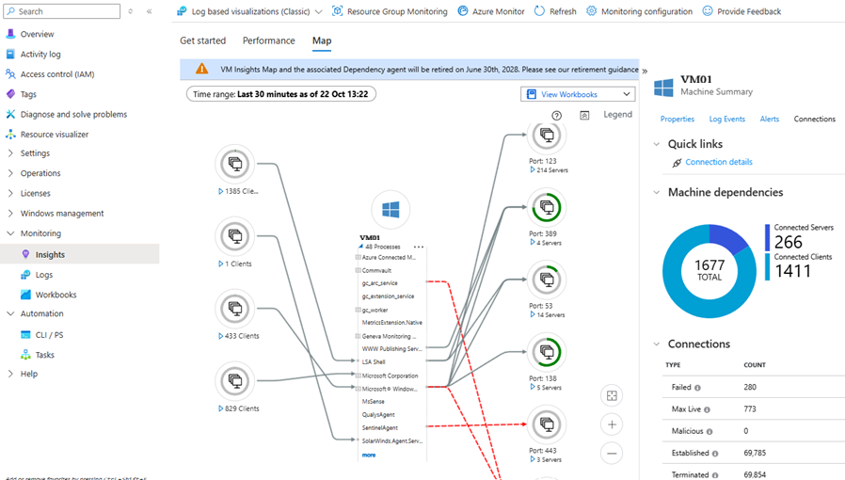Expand the 214 Servers group

point(533,170)
